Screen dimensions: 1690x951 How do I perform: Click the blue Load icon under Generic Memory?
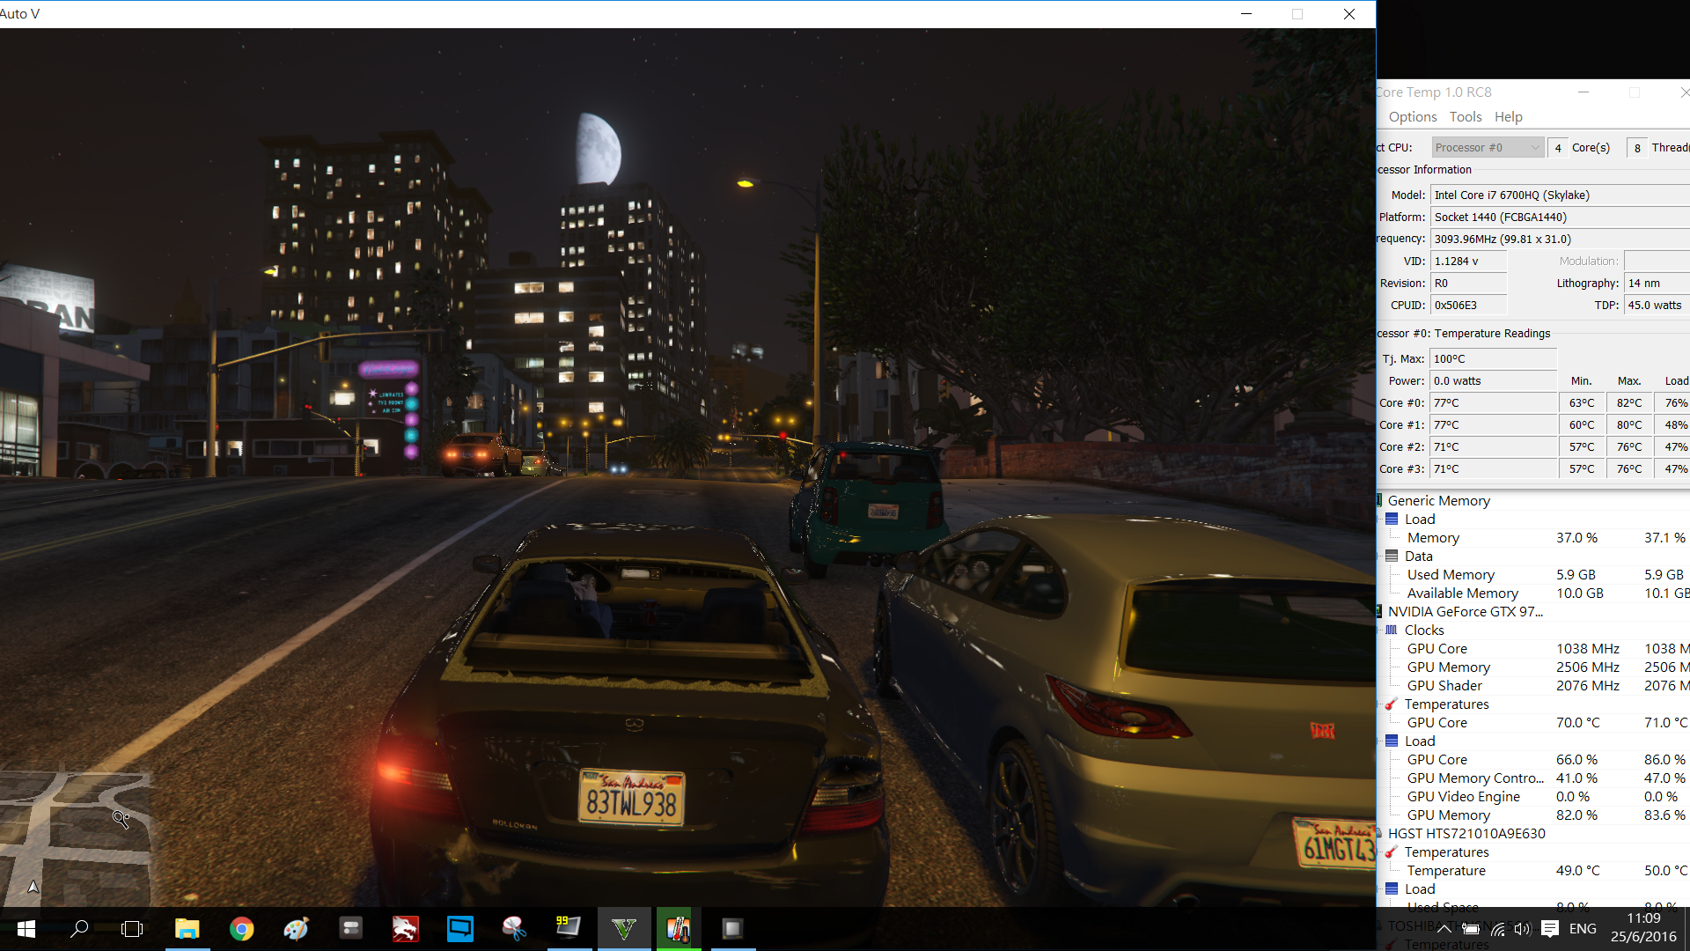coord(1392,519)
